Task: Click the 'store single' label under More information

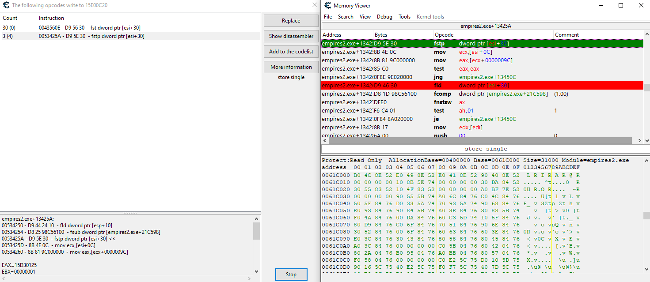Action: tap(291, 77)
